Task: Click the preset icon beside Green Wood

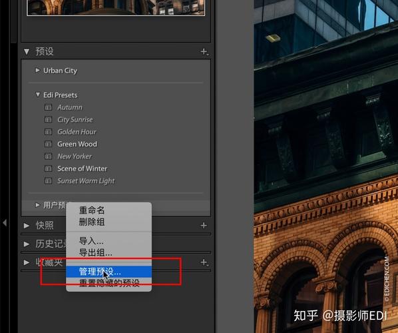Action: (48, 144)
